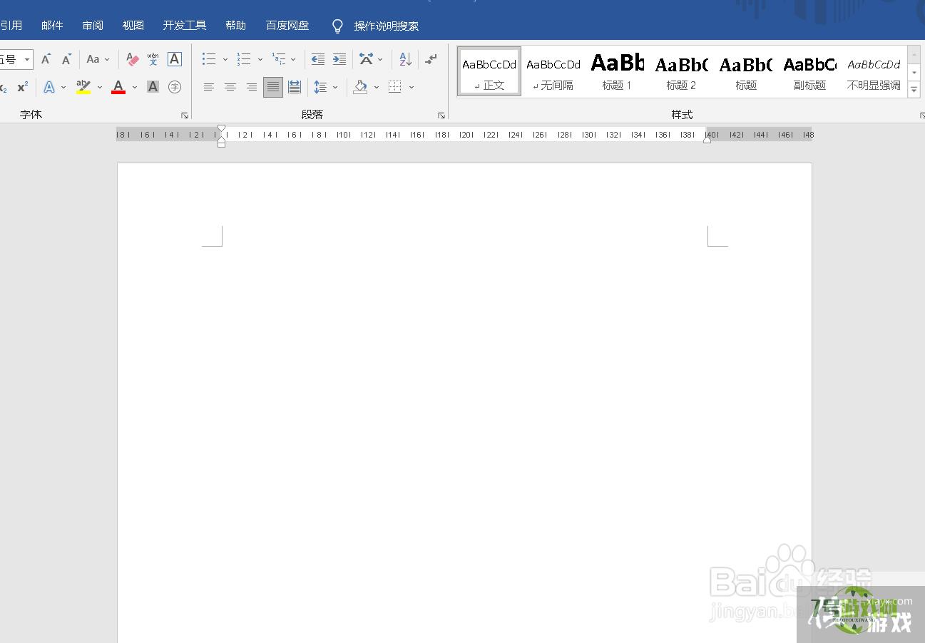Apply a bulleted list
Screen dimensions: 925x643
tap(209, 59)
